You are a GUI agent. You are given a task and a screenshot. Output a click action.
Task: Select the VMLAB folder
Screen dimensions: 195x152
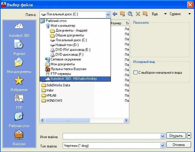click(x=49, y=95)
